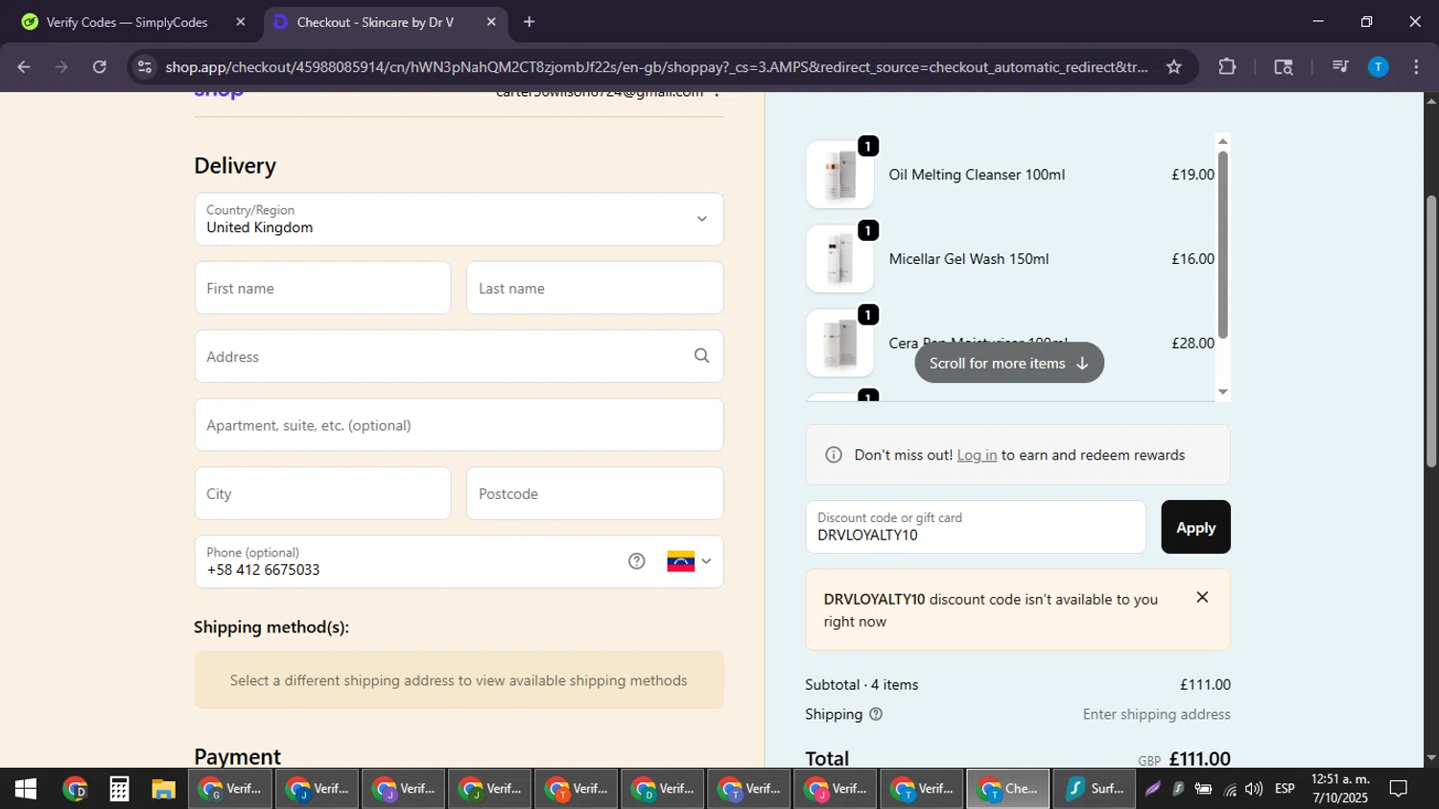1439x809 pixels.
Task: Reload the checkout page
Action: [x=100, y=67]
